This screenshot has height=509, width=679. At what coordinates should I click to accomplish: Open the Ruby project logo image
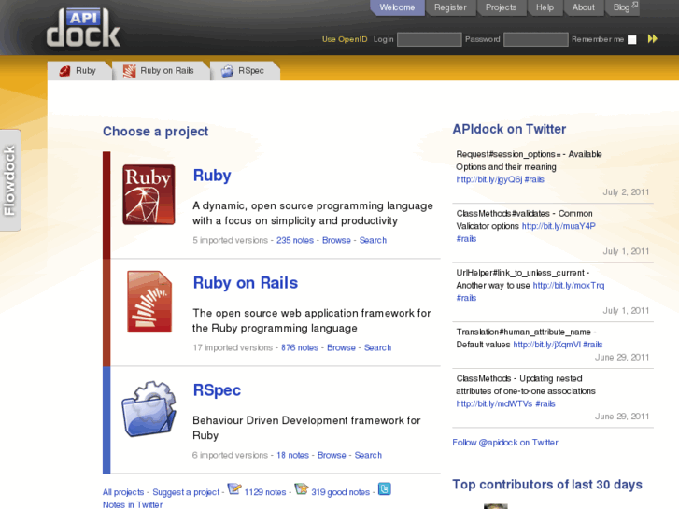(149, 194)
